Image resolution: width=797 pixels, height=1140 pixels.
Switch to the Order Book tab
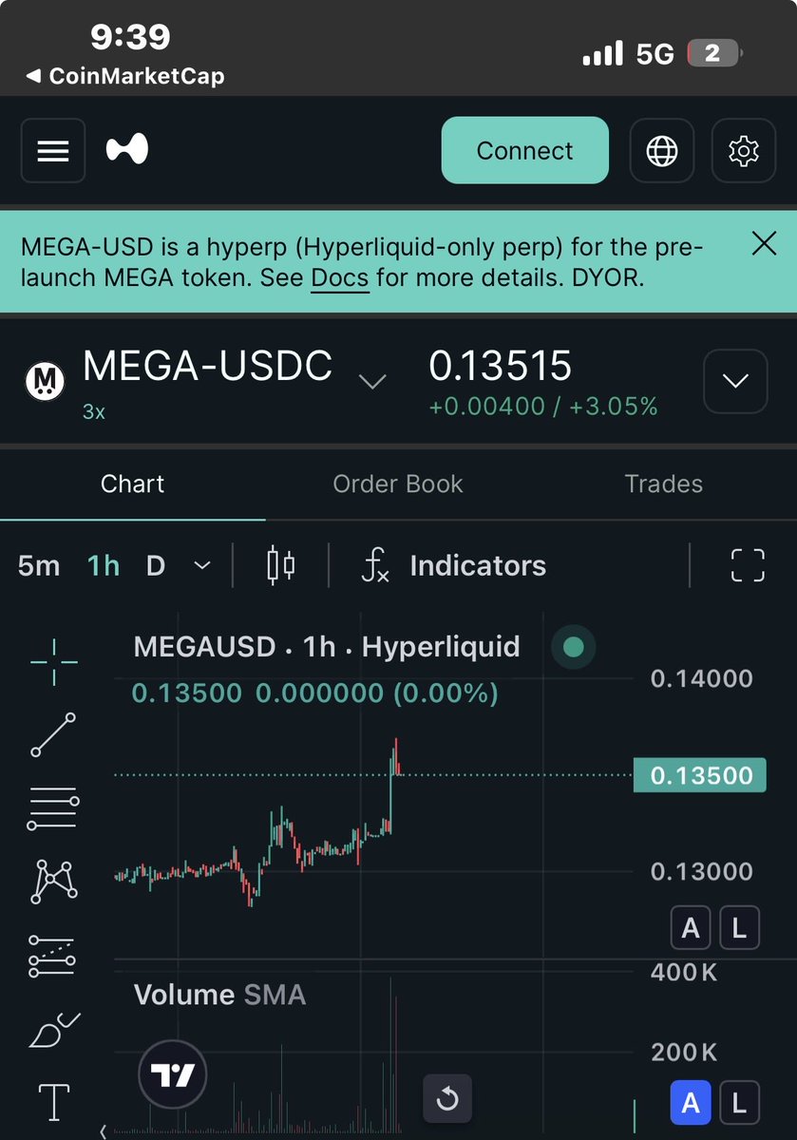point(398,484)
